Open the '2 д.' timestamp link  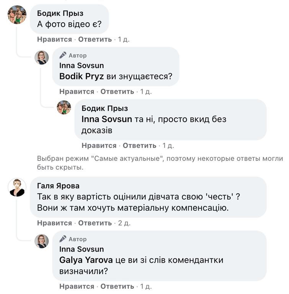[x=124, y=223]
